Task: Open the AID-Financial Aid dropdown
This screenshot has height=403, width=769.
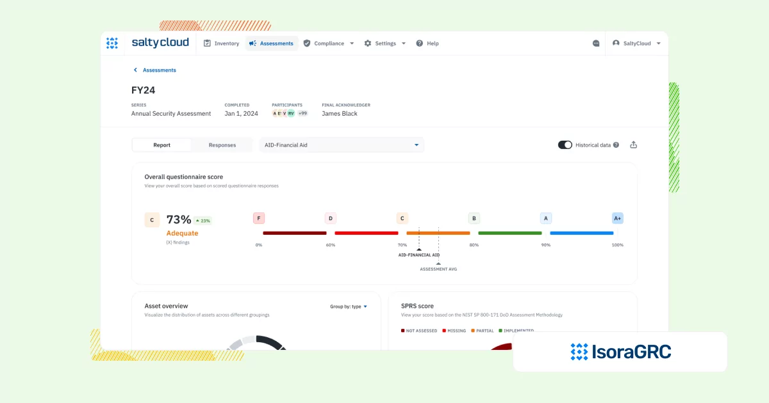Action: 342,145
